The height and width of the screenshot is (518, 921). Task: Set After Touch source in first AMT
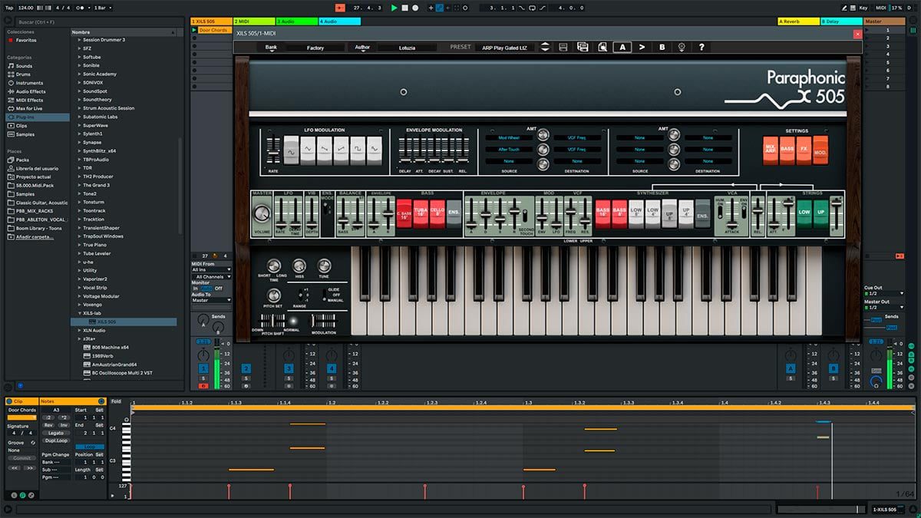point(509,150)
